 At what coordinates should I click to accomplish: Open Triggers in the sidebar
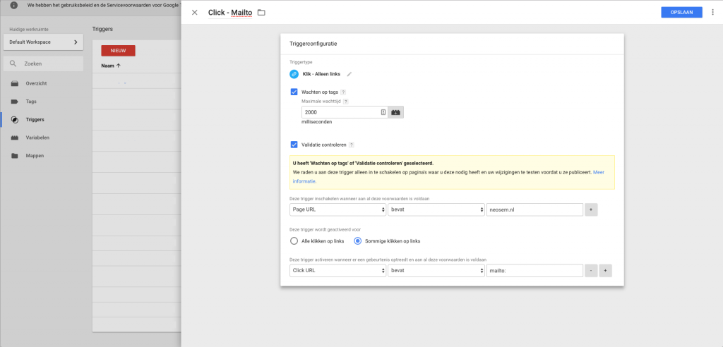click(x=35, y=119)
